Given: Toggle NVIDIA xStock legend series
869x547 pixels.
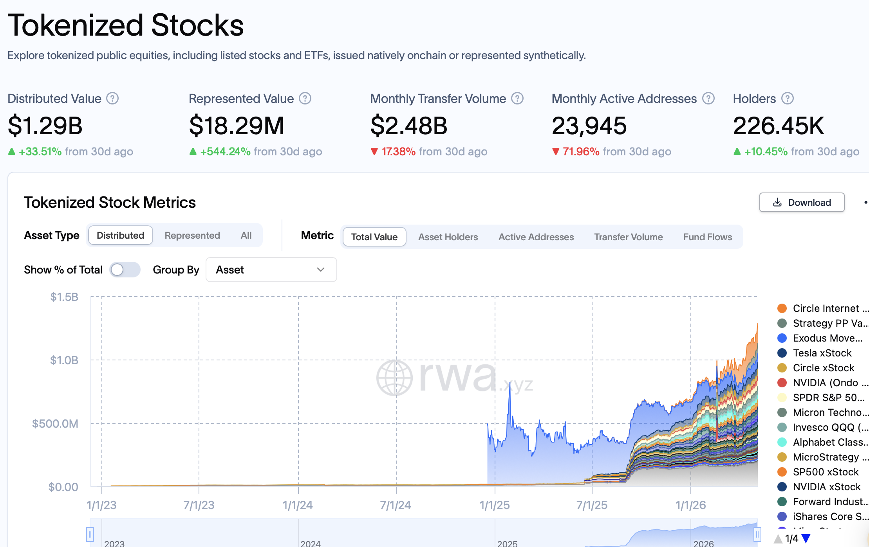Looking at the screenshot, I should (819, 487).
